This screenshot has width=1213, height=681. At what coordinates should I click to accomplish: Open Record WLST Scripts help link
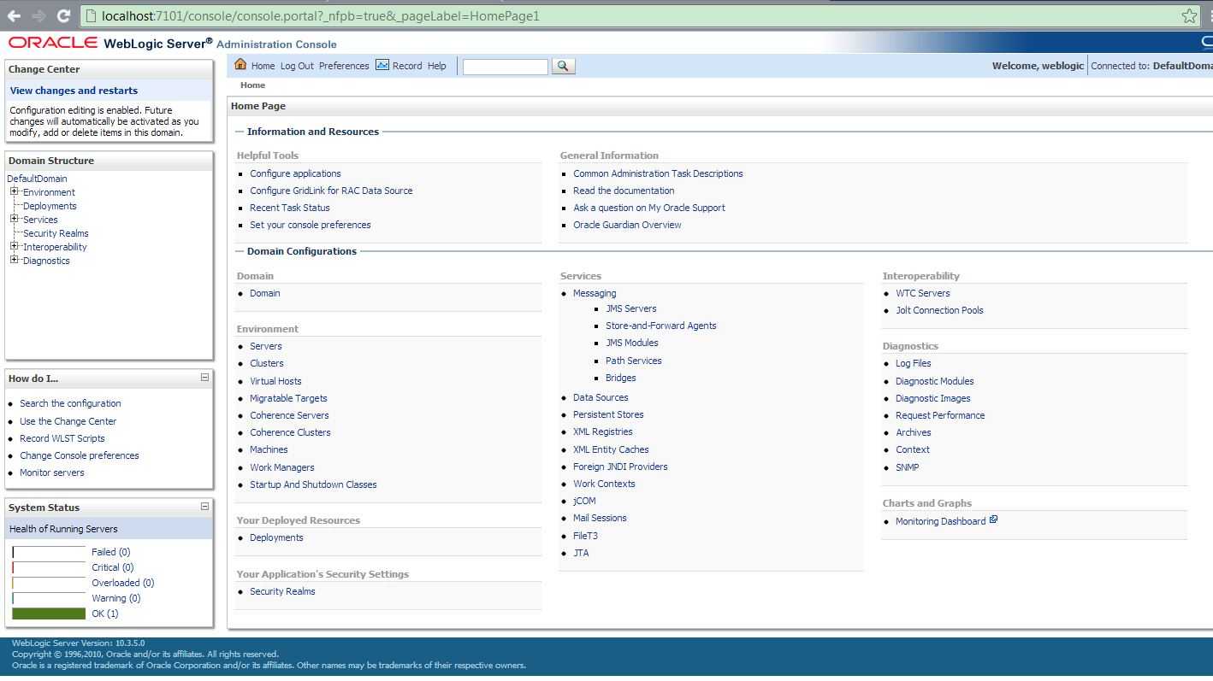[x=62, y=438]
